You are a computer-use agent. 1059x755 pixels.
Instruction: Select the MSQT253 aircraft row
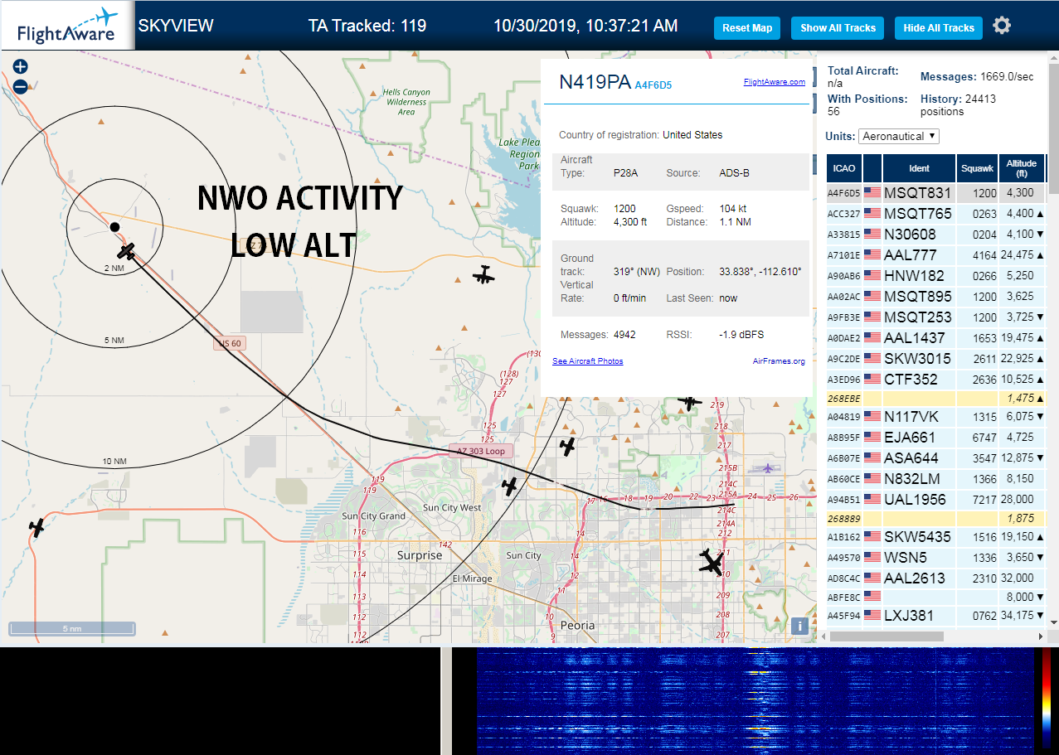click(937, 317)
